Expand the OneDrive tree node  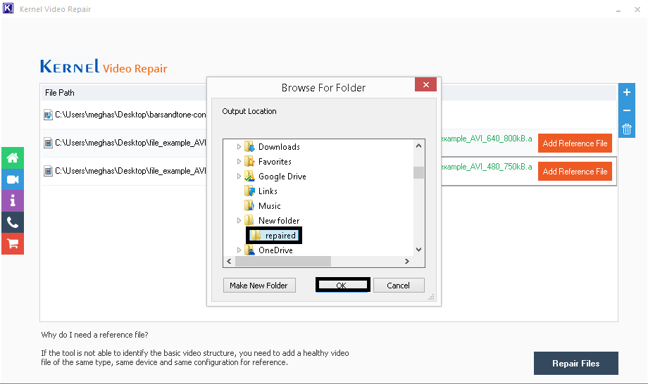point(239,250)
